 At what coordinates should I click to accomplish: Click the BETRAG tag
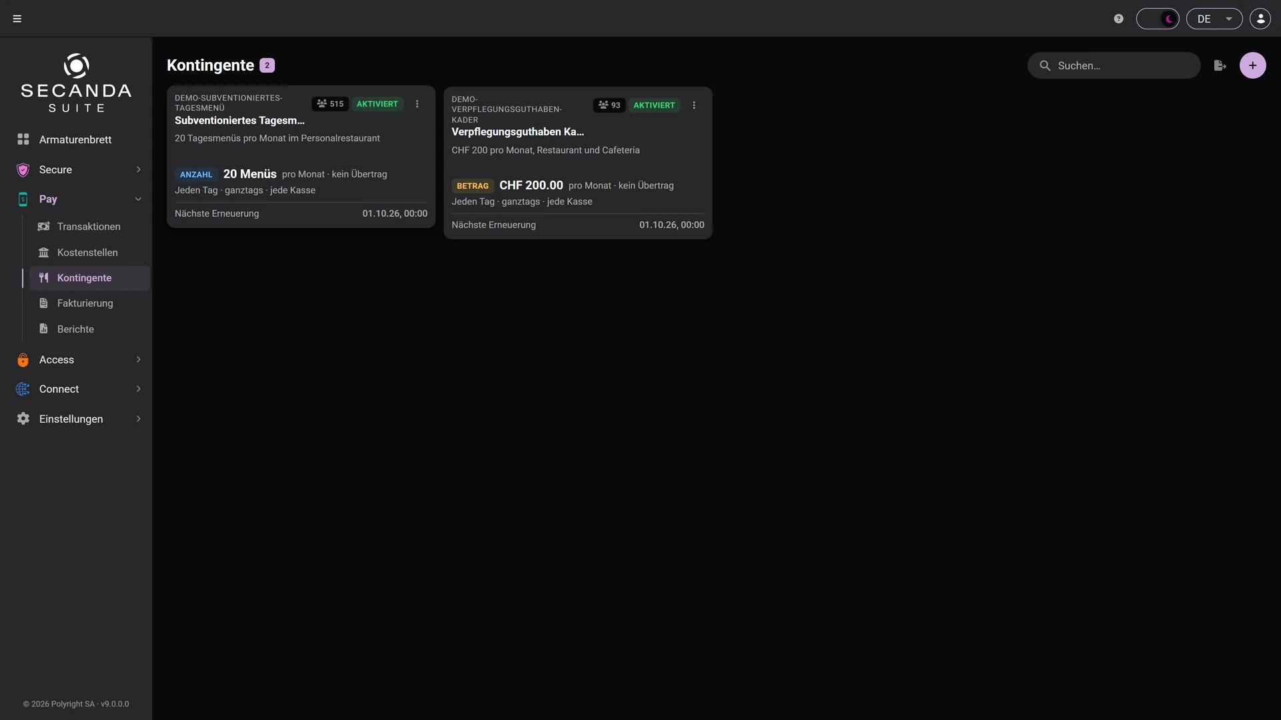pyautogui.click(x=473, y=186)
